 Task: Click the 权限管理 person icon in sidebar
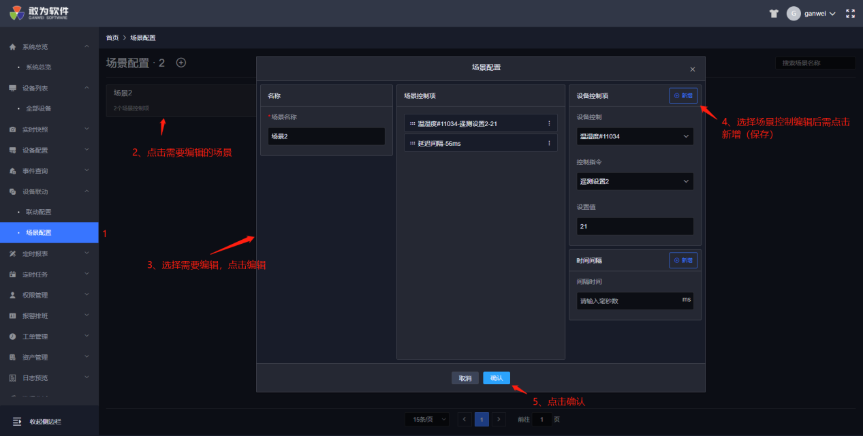tap(13, 295)
